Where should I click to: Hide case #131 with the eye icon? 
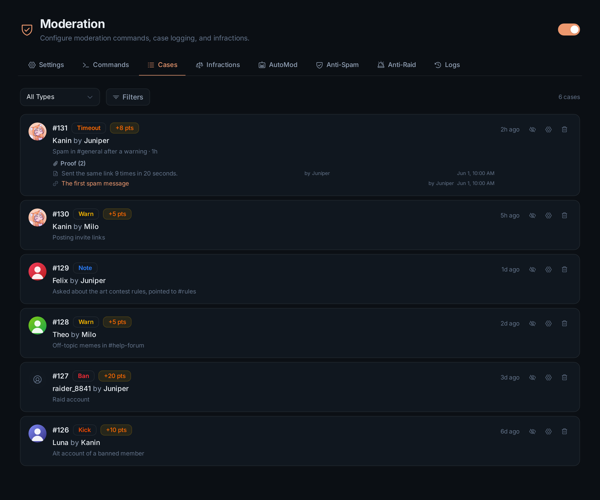coord(532,129)
